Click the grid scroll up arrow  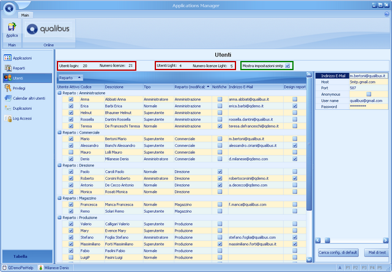[x=309, y=74]
